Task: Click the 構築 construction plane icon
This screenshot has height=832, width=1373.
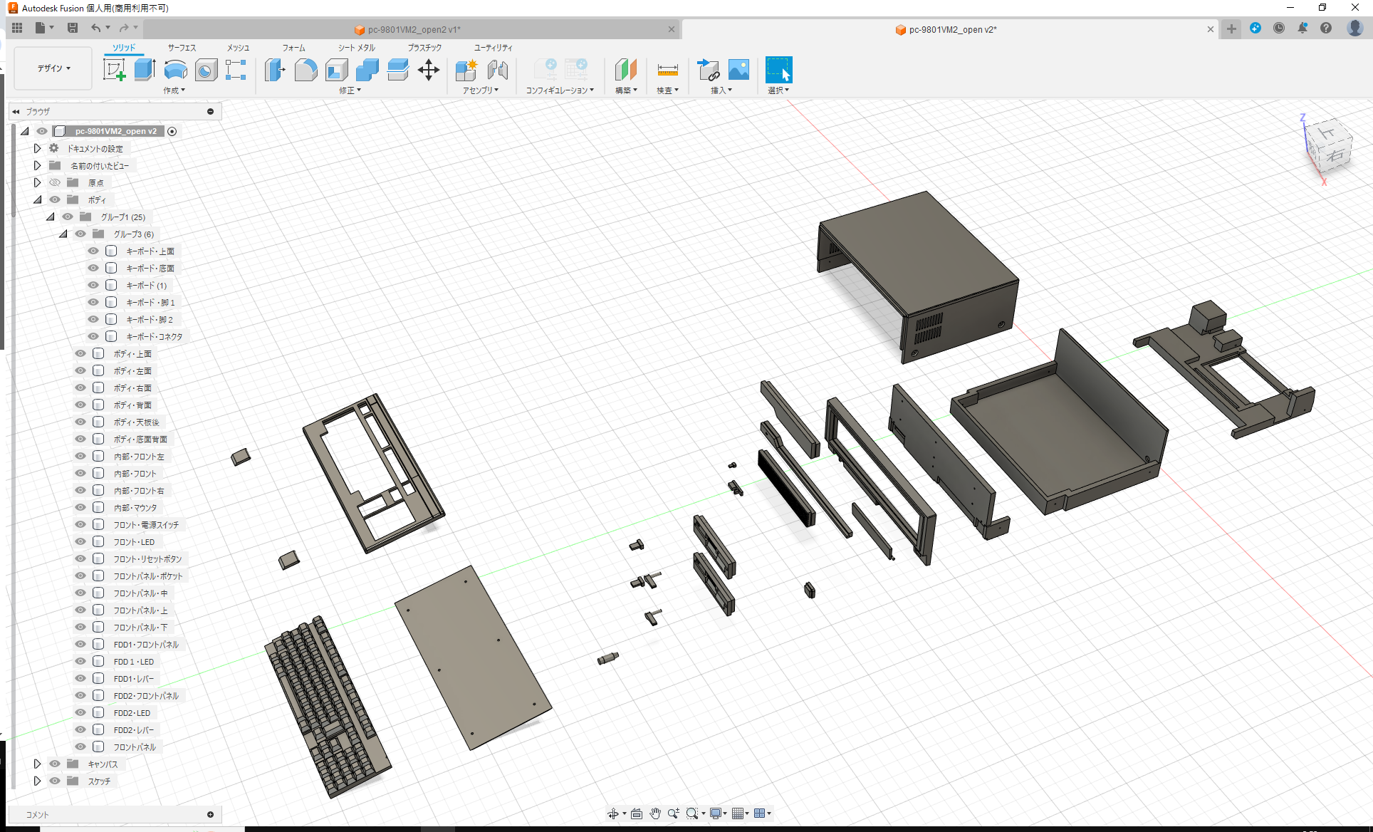Action: tap(625, 70)
